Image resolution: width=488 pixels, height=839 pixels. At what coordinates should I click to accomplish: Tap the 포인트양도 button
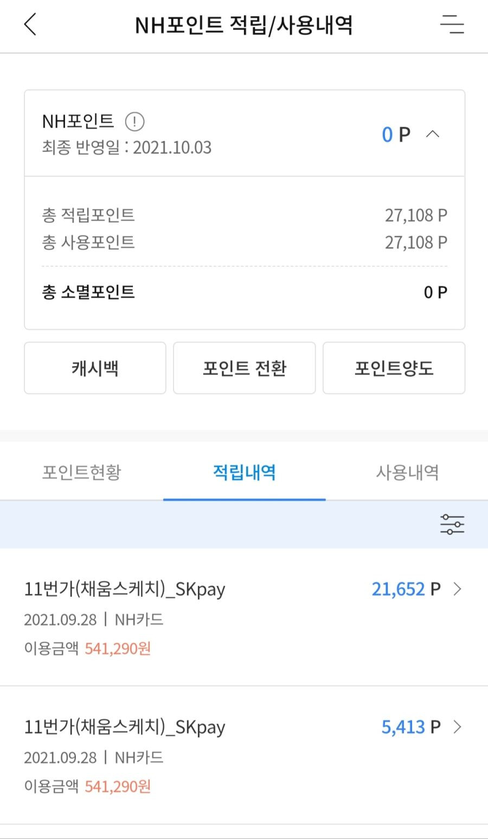click(394, 368)
